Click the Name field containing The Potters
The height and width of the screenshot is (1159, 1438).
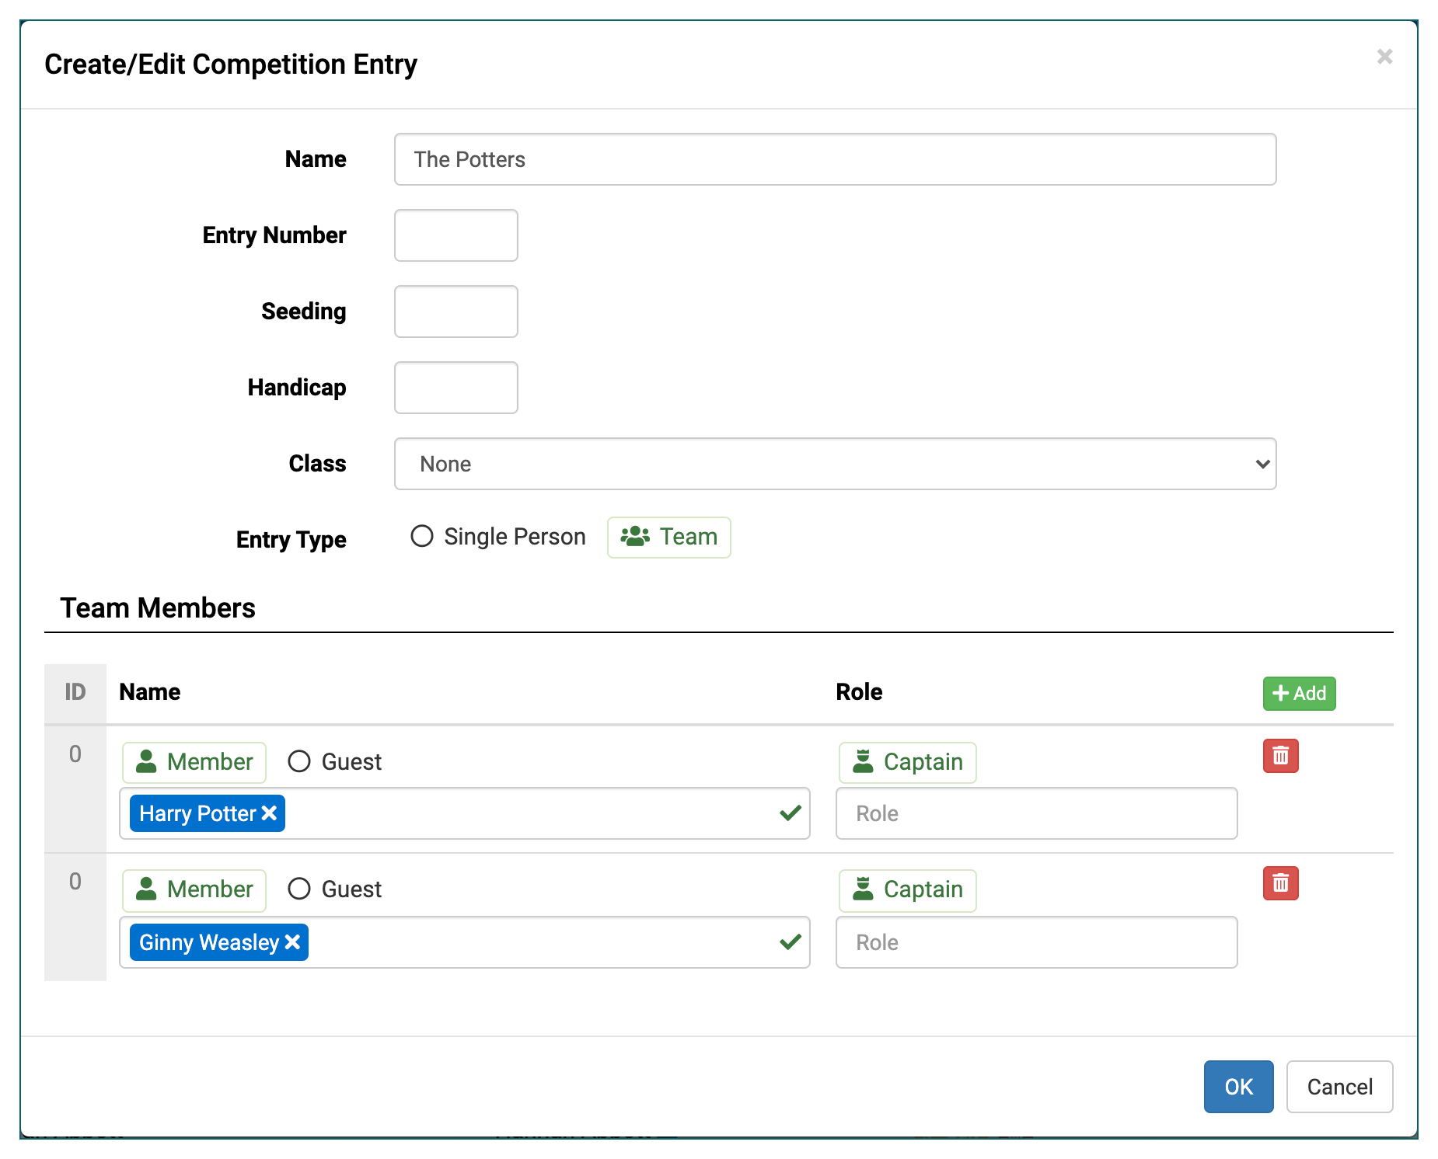coord(835,159)
